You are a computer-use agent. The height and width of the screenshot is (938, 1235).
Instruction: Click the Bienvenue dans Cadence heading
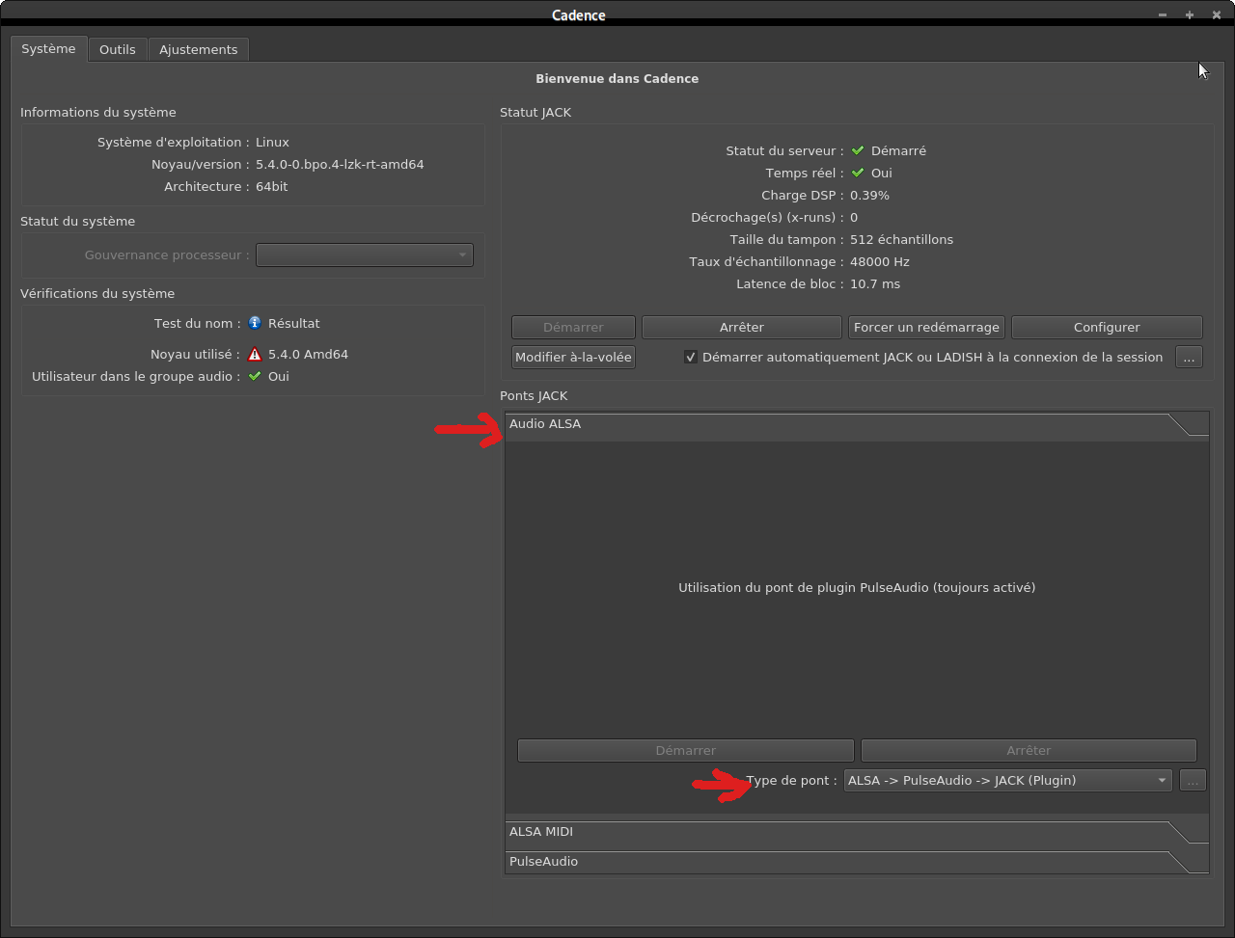tap(617, 79)
